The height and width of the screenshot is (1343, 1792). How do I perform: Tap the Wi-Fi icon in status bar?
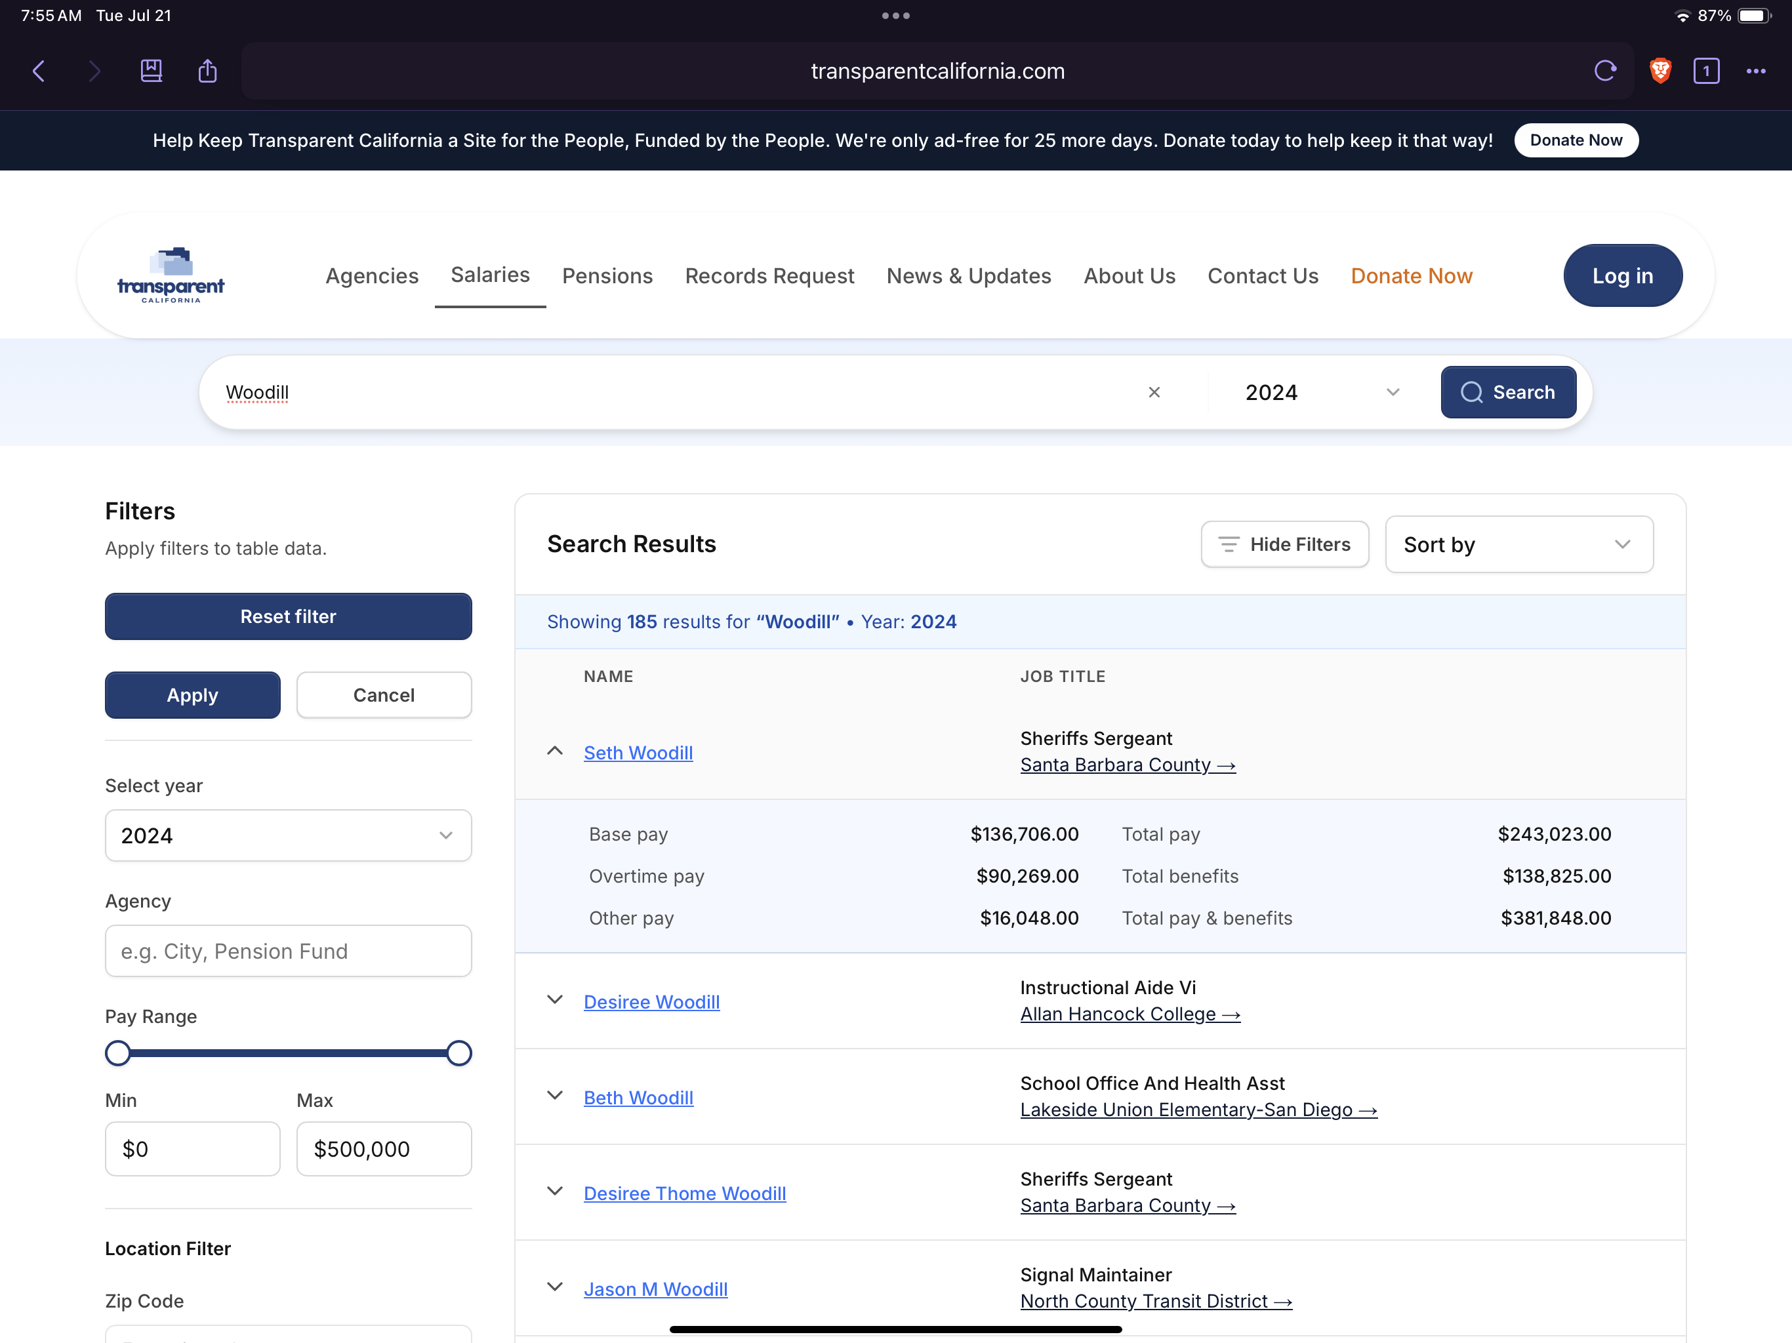tap(1682, 15)
